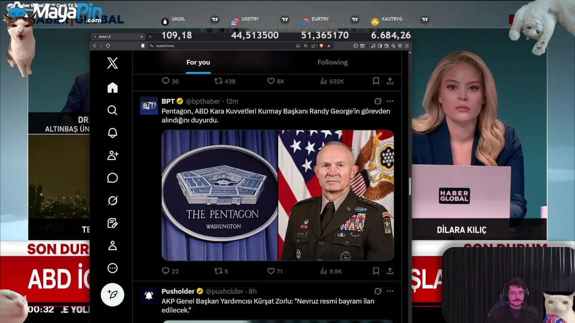
Task: Open Profile from the X sidebar
Action: pyautogui.click(x=112, y=245)
